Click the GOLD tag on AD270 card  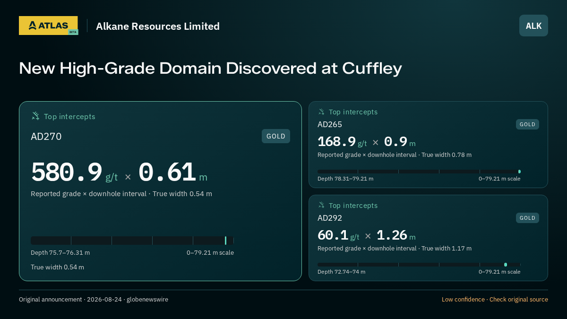click(276, 136)
